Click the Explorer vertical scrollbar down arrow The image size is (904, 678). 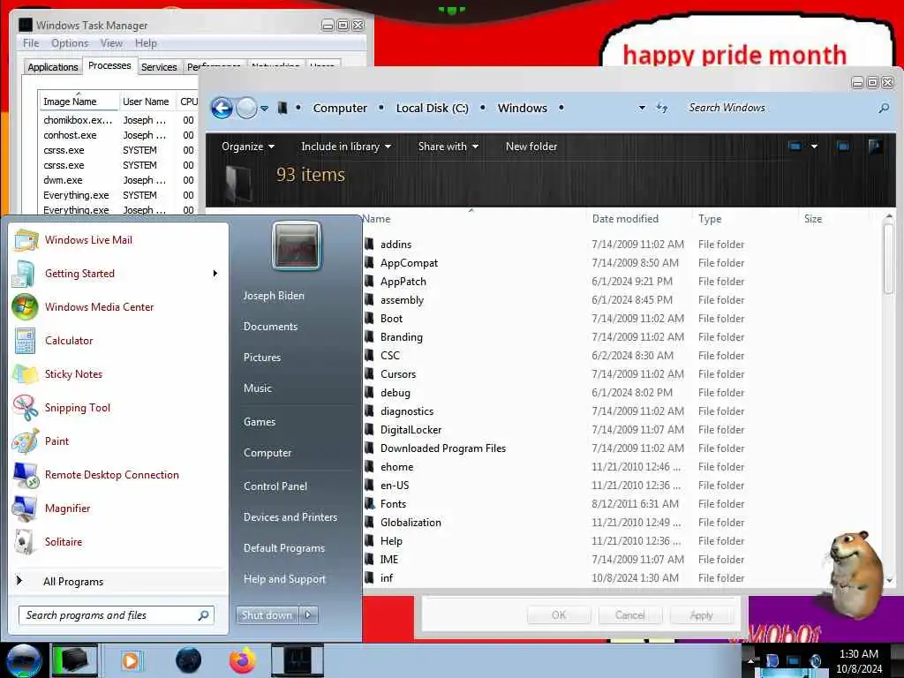tap(889, 581)
